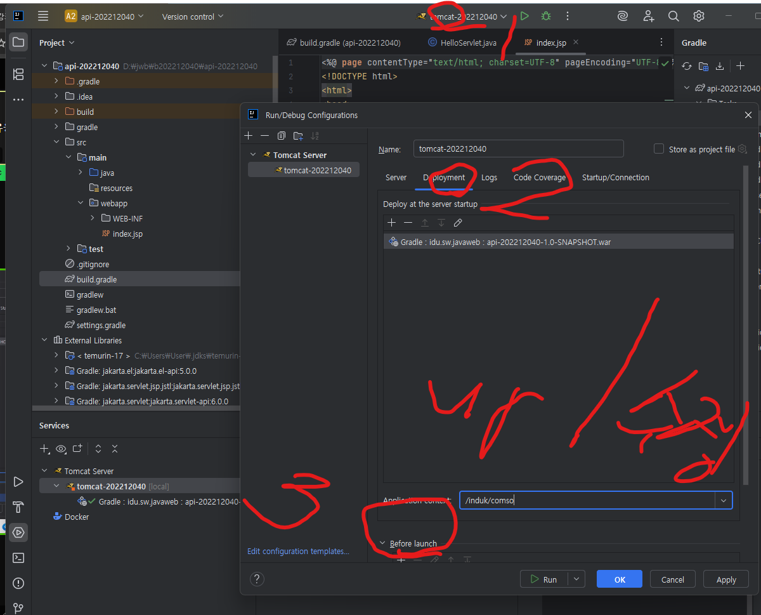Open Search Everywhere magnifier icon

pos(673,17)
